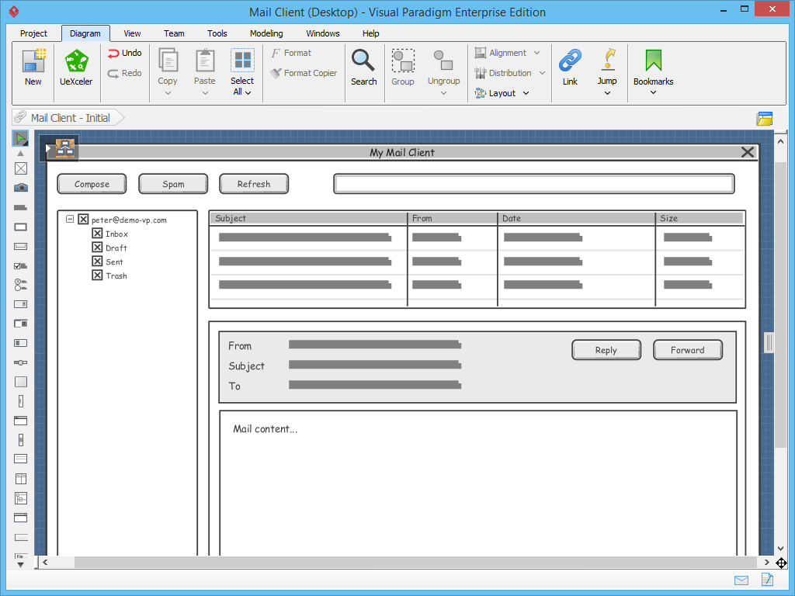
Task: Click the Copy icon
Action: [168, 61]
